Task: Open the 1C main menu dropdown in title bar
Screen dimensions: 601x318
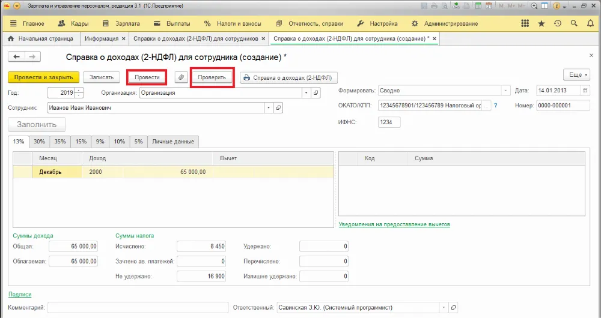Action: (16, 6)
